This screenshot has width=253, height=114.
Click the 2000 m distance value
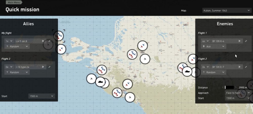coord(243,88)
